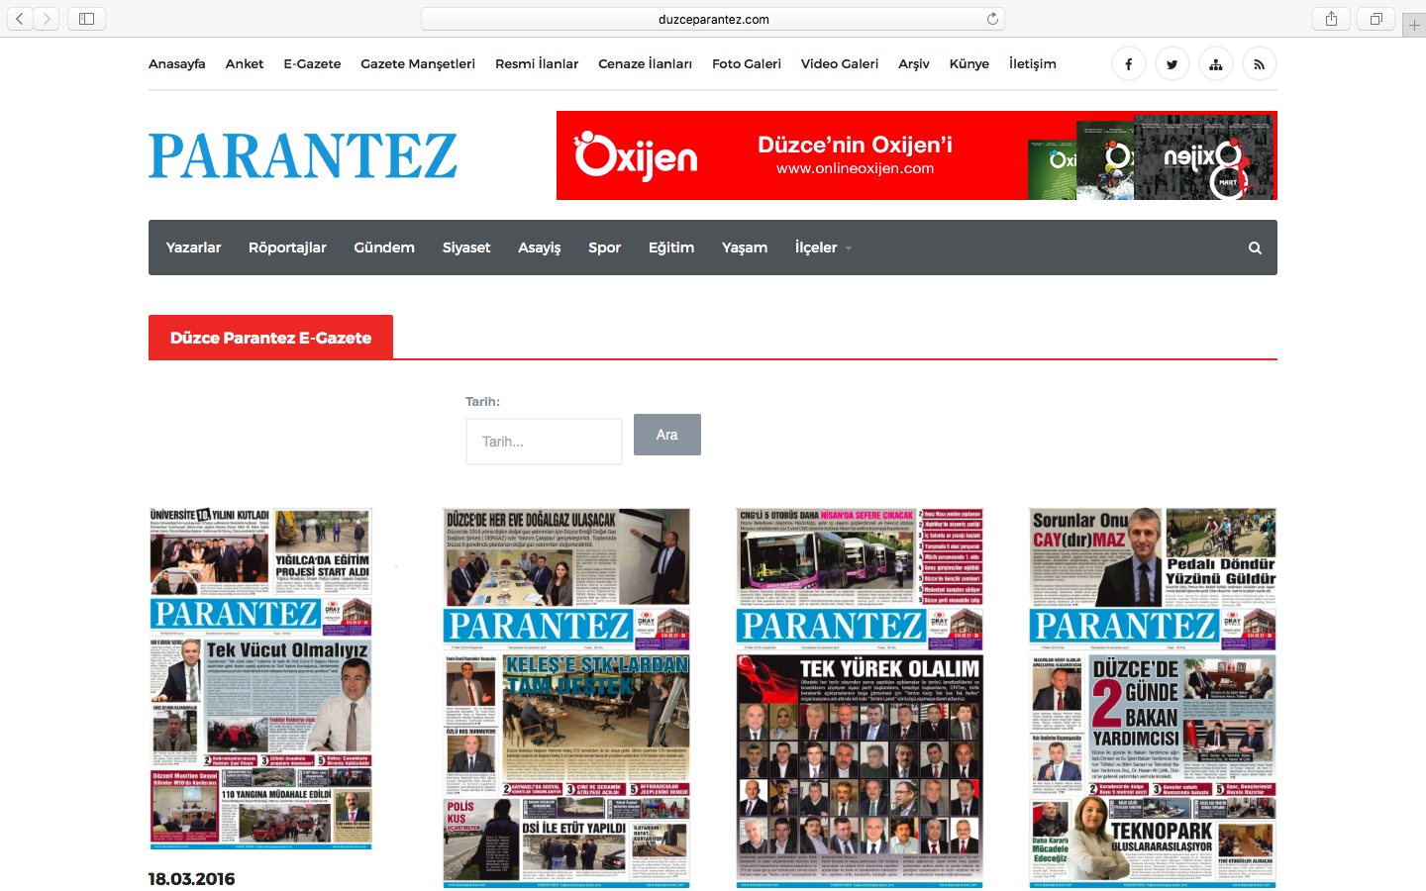
Task: Open the İletişim link
Action: click(1033, 64)
